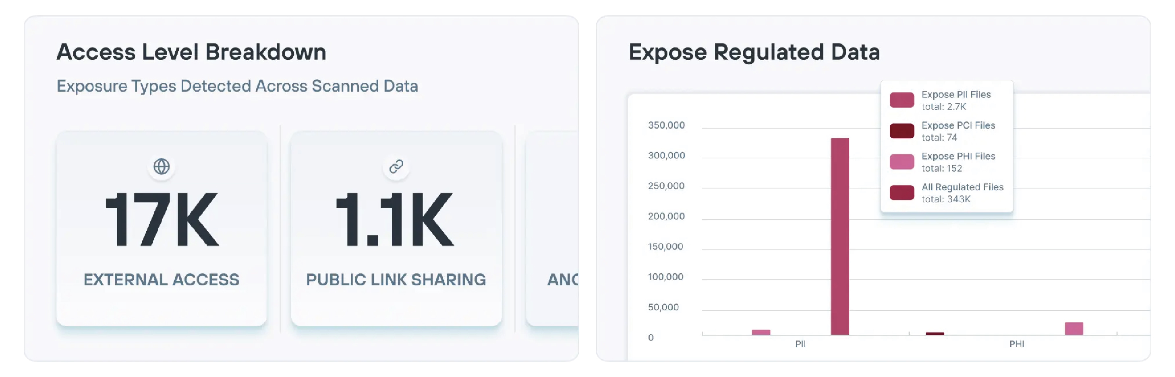Click the Expose PHI Files legend swatch
The height and width of the screenshot is (377, 1175).
click(x=901, y=162)
